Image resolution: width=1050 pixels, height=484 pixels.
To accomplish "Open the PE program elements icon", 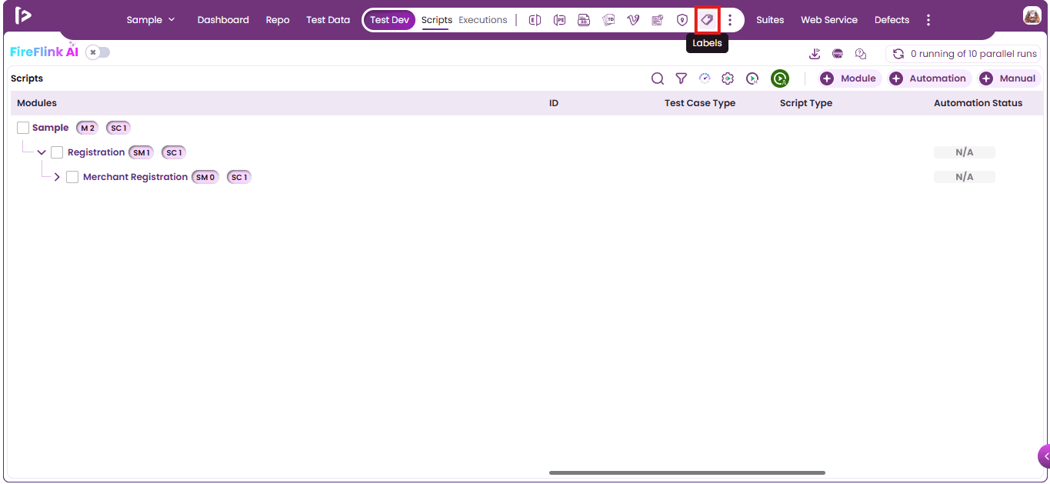I will pyautogui.click(x=559, y=20).
